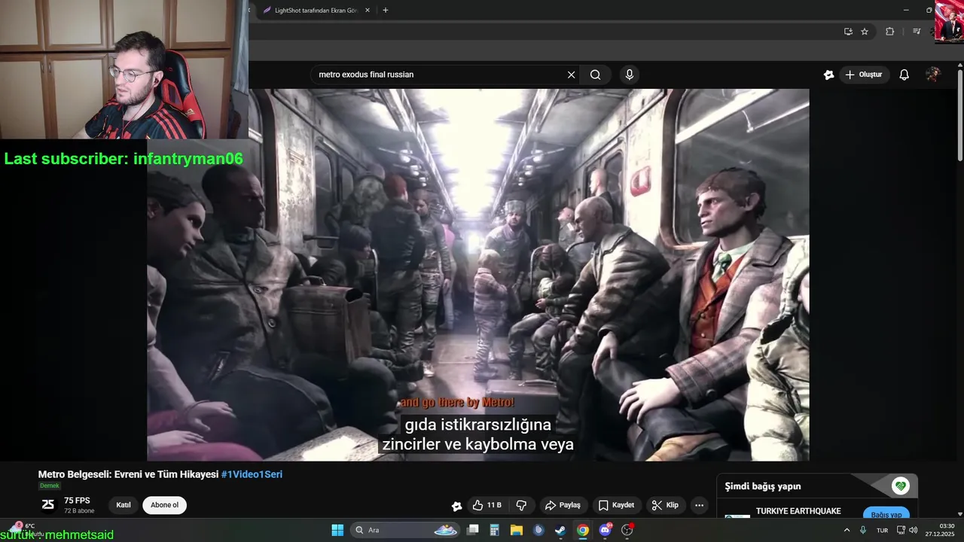Dislike the video with thumbs down

click(x=521, y=505)
